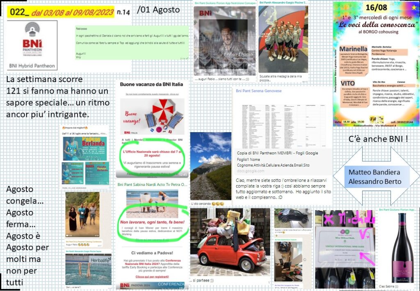Click 'Non lavorare, ogni tanto, fa bene!' headline

[152, 222]
